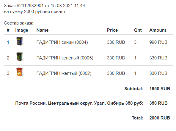The width and height of the screenshot is (176, 131).
Task: Select the РАДИГРИН зеленый (0005) product name
Action: click(65, 58)
